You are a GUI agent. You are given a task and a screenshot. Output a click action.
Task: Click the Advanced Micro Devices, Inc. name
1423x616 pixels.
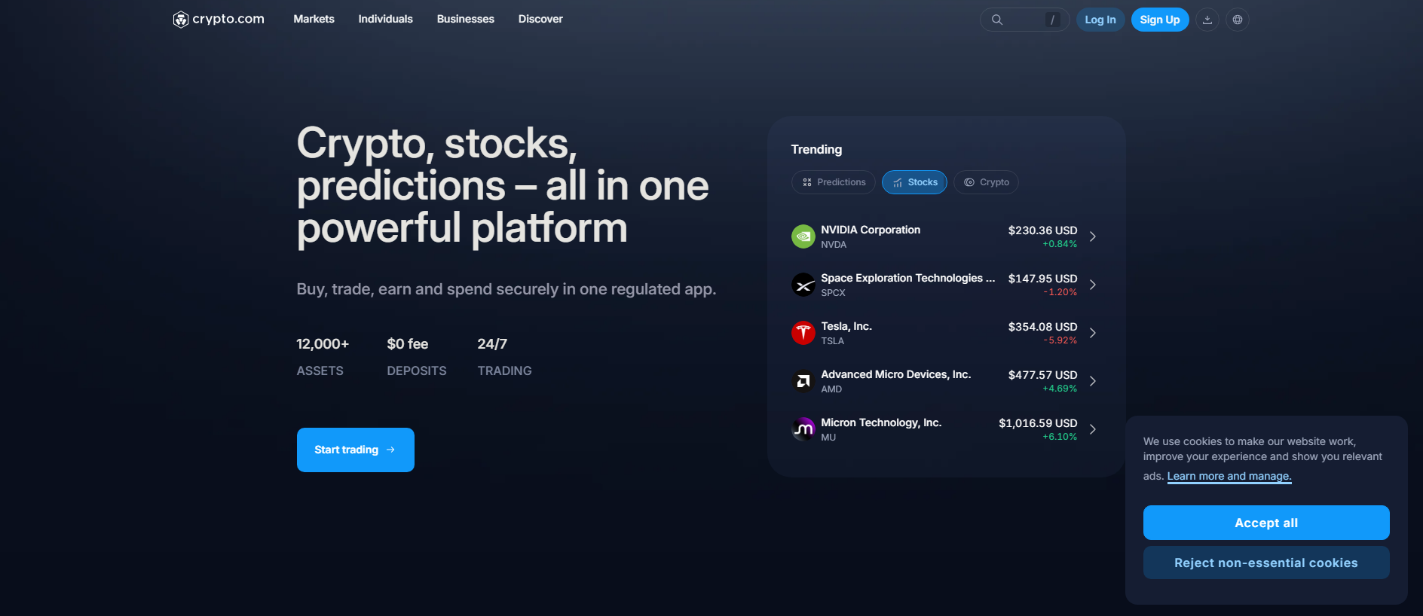pos(896,374)
